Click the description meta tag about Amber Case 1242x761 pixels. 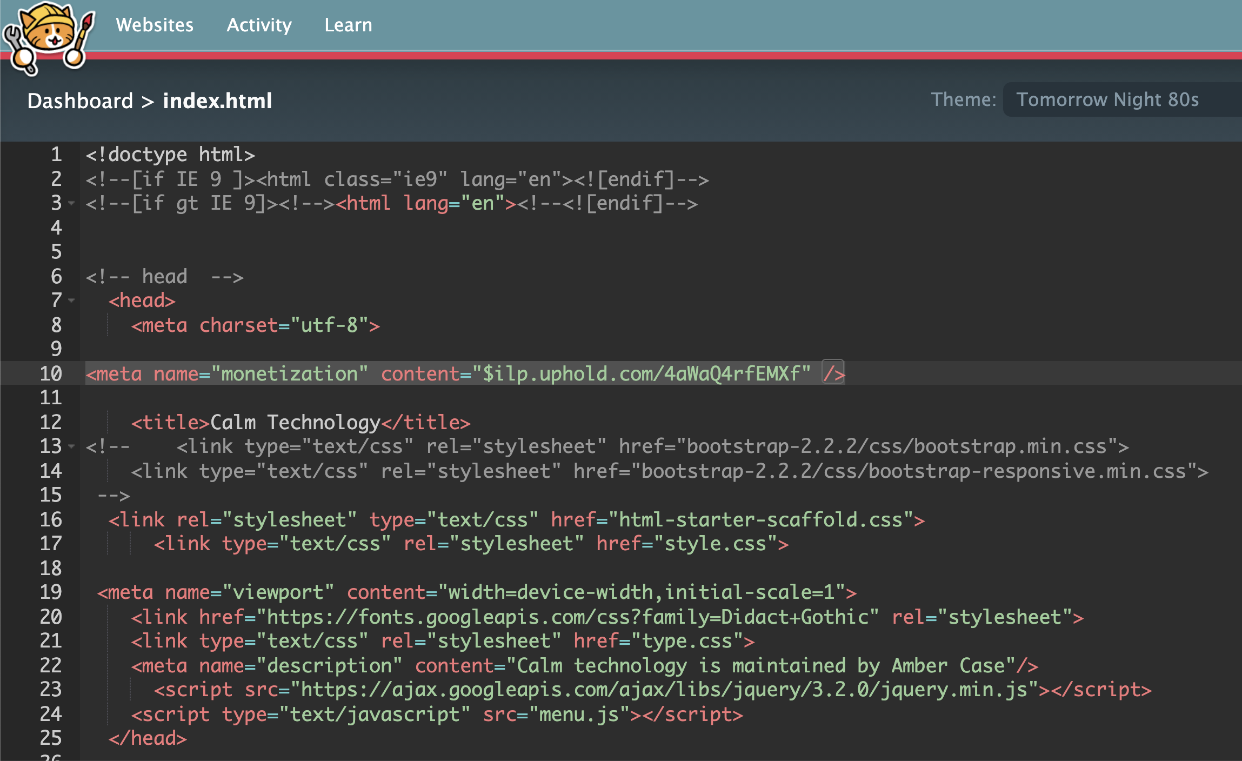tap(584, 665)
